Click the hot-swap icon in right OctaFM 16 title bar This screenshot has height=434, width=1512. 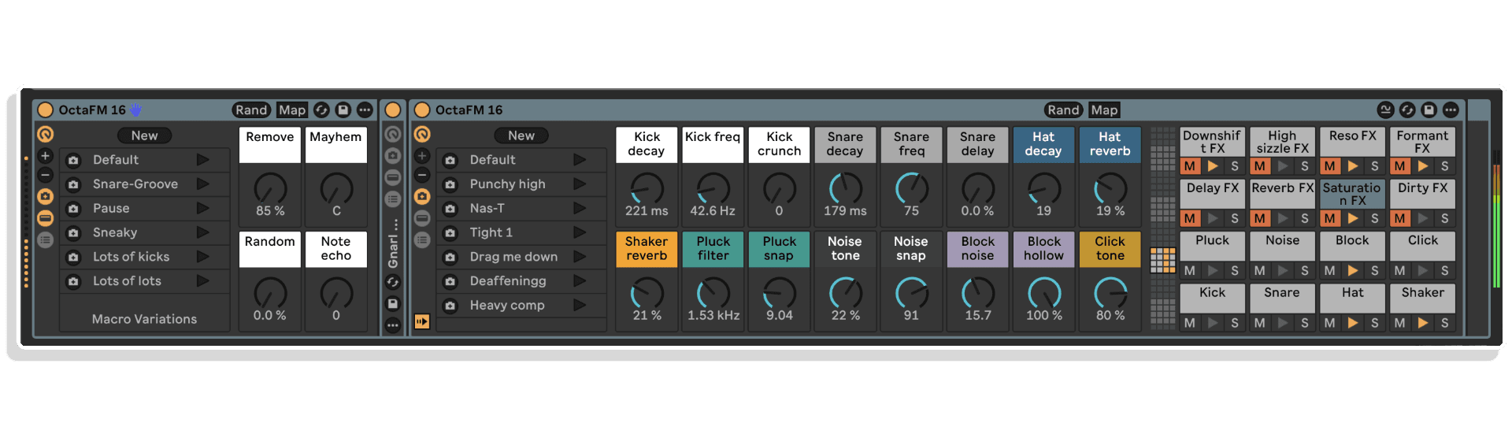coord(1407,110)
